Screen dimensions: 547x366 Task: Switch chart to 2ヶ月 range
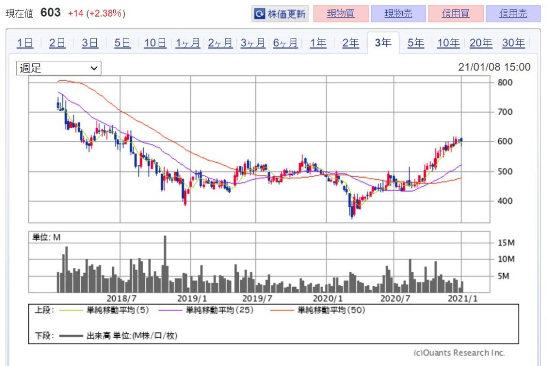220,43
